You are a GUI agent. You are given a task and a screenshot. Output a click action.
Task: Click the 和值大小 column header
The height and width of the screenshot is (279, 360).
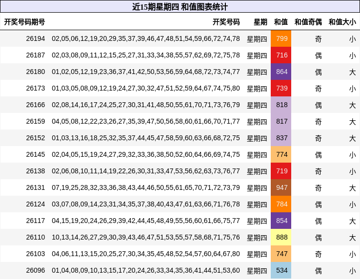[342, 22]
